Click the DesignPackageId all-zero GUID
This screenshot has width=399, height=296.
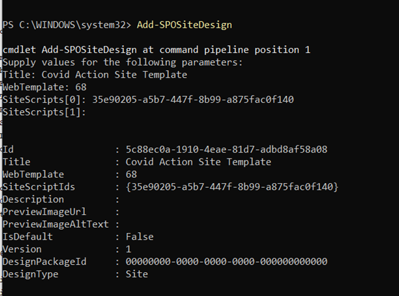tap(227, 262)
